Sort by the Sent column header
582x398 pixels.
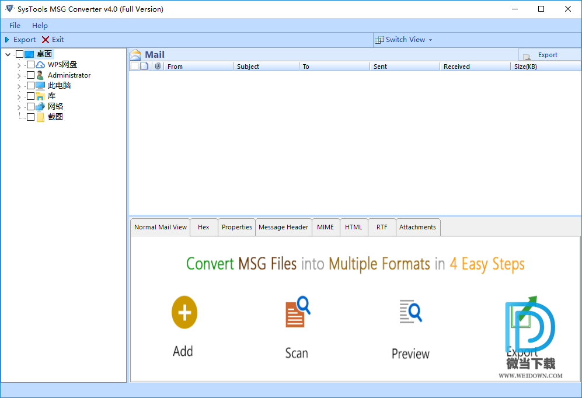tap(405, 67)
